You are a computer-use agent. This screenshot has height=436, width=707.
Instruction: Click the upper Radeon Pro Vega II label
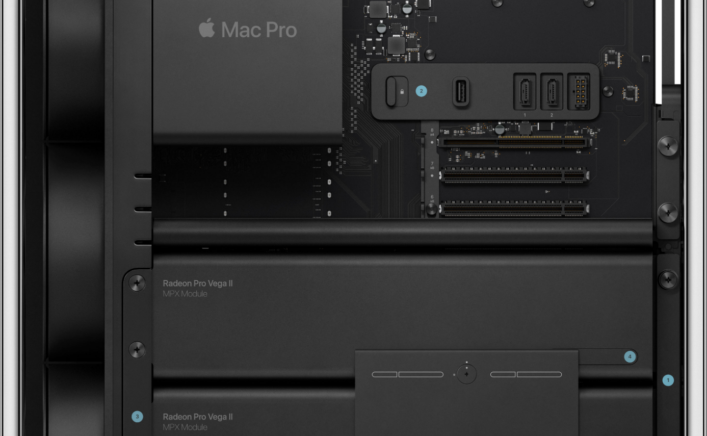pos(198,284)
